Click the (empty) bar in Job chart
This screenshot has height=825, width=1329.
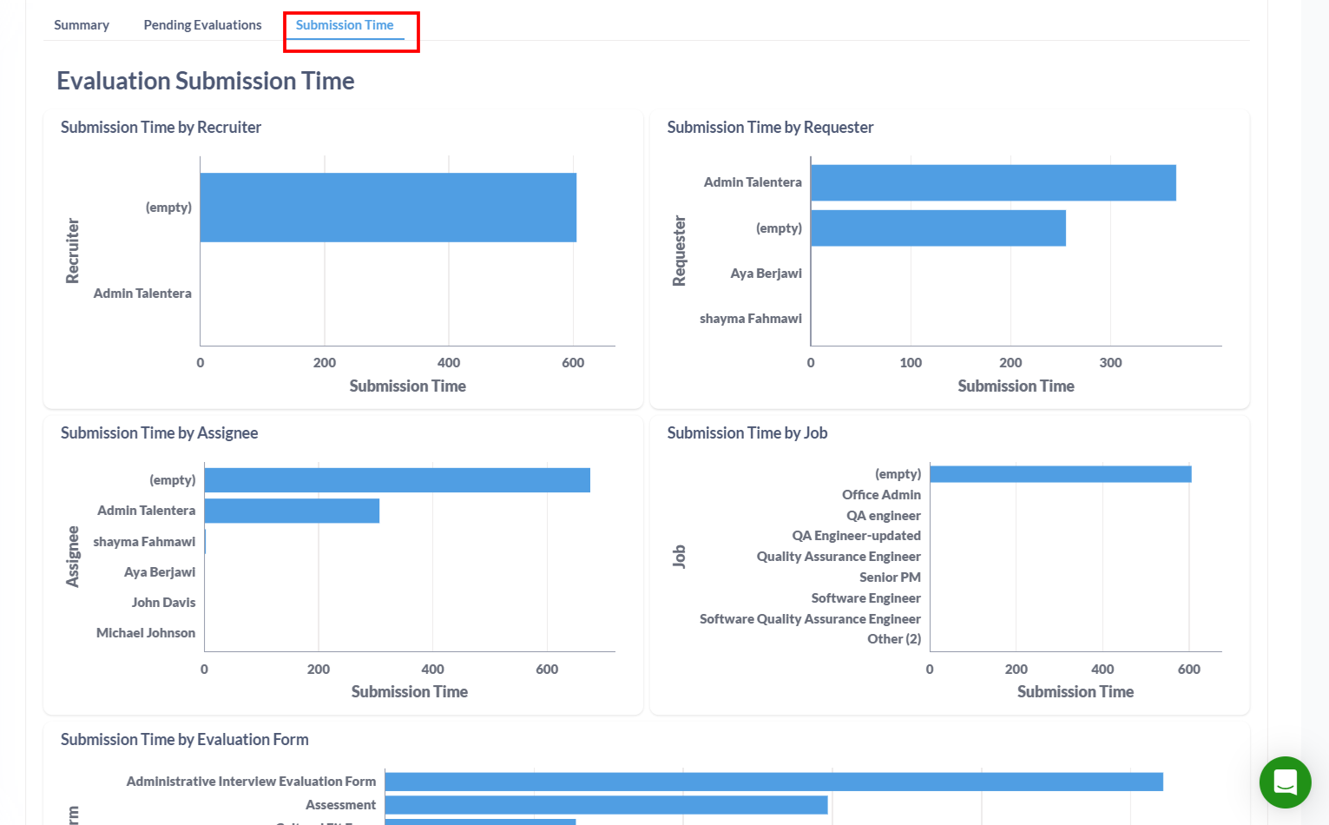pyautogui.click(x=1060, y=474)
